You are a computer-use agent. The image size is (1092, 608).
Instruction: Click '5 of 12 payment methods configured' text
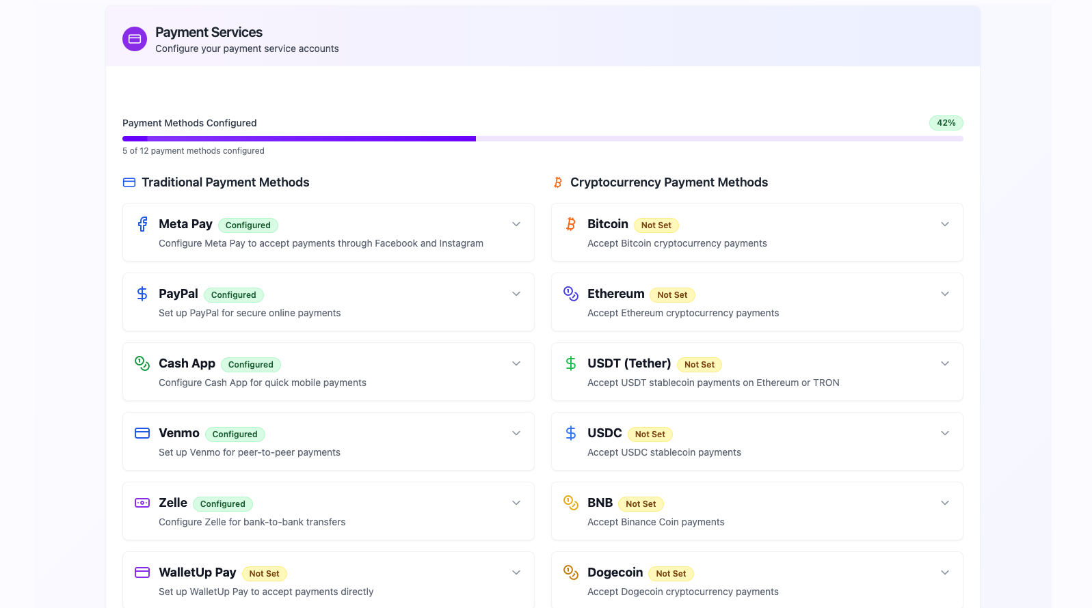click(194, 151)
